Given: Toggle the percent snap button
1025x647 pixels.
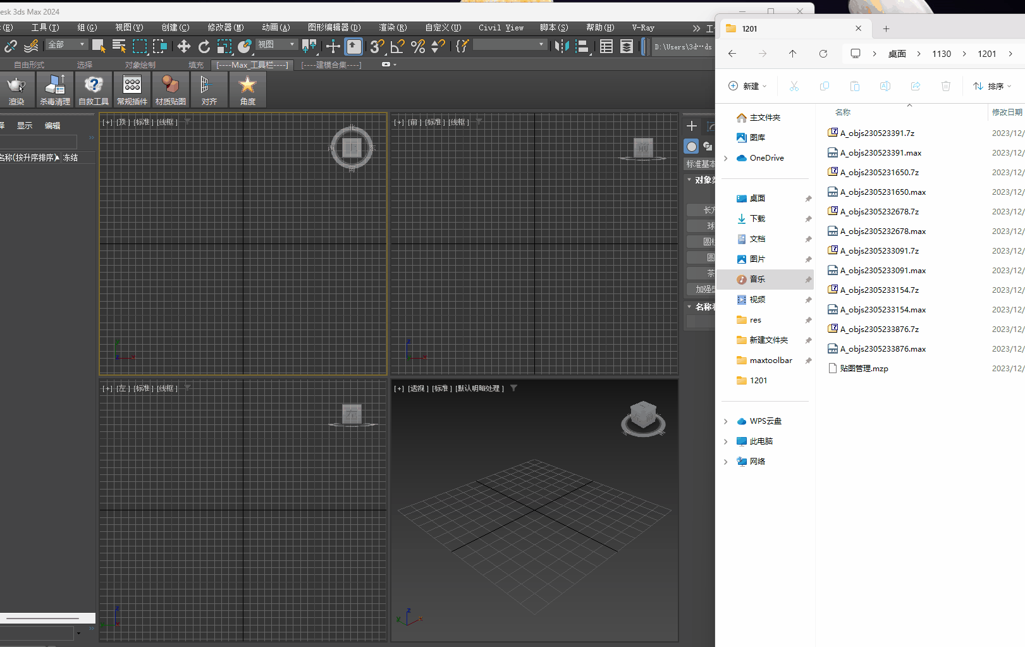Looking at the screenshot, I should pyautogui.click(x=417, y=46).
